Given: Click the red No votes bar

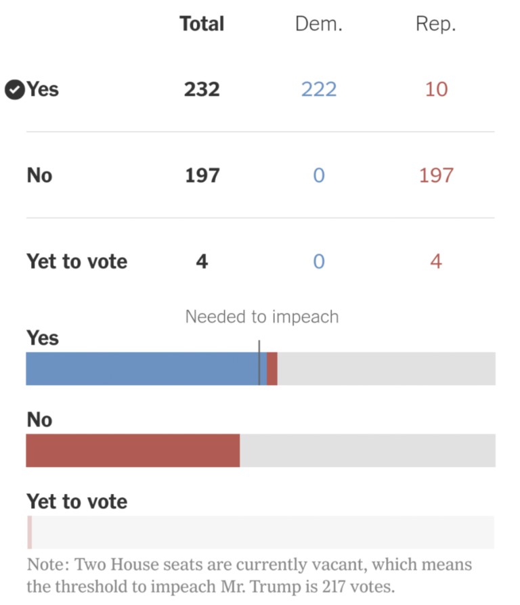Looking at the screenshot, I should (133, 451).
